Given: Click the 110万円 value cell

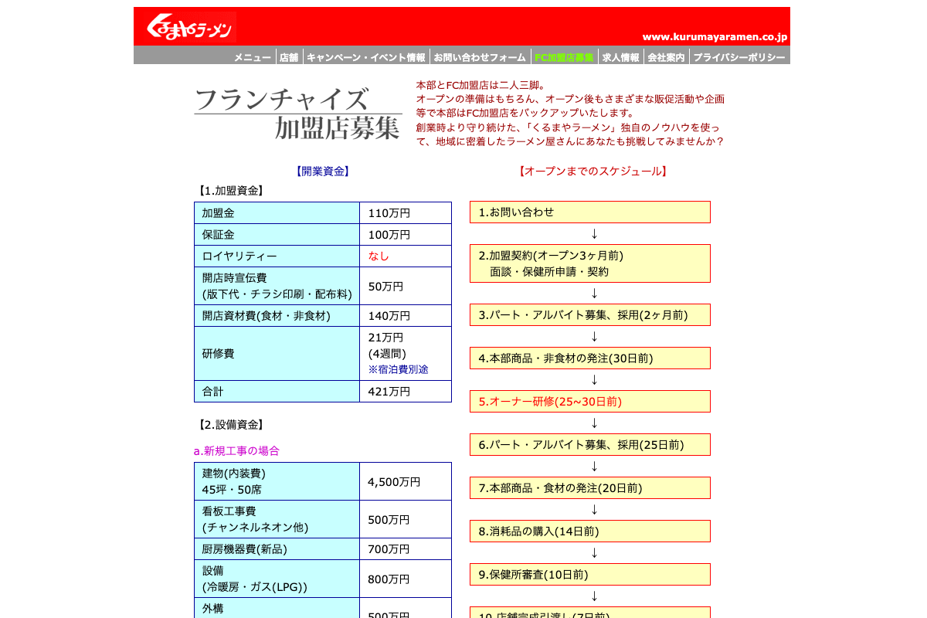Looking at the screenshot, I should (406, 213).
